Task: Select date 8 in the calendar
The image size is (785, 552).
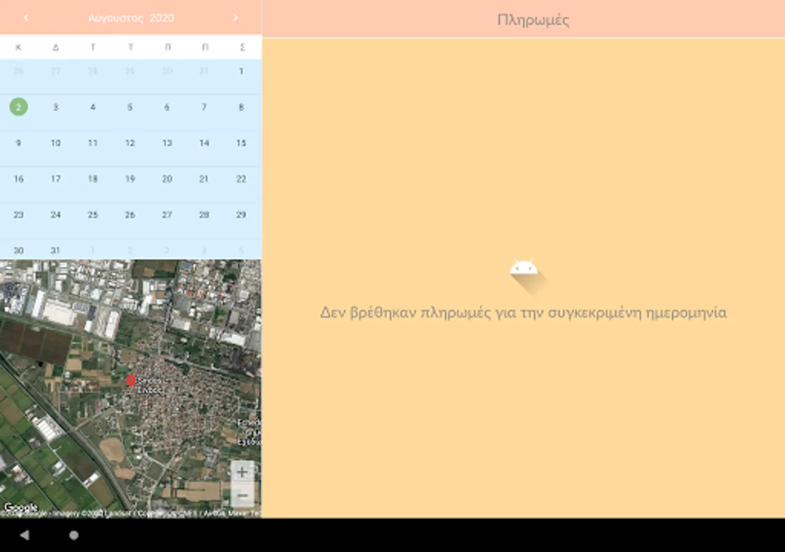Action: coord(242,107)
